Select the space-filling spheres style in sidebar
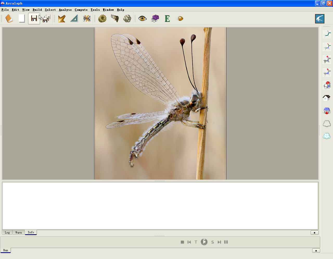333x259 pixels. (x=327, y=85)
